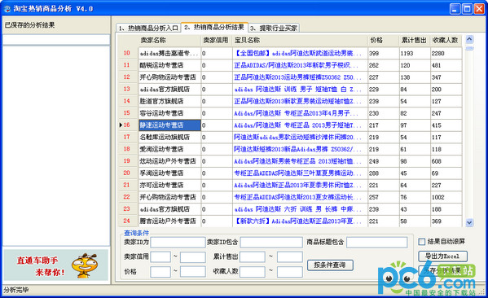
Task: Select seller cell 名鞋库运动旗舰店
Action: [x=170, y=137]
